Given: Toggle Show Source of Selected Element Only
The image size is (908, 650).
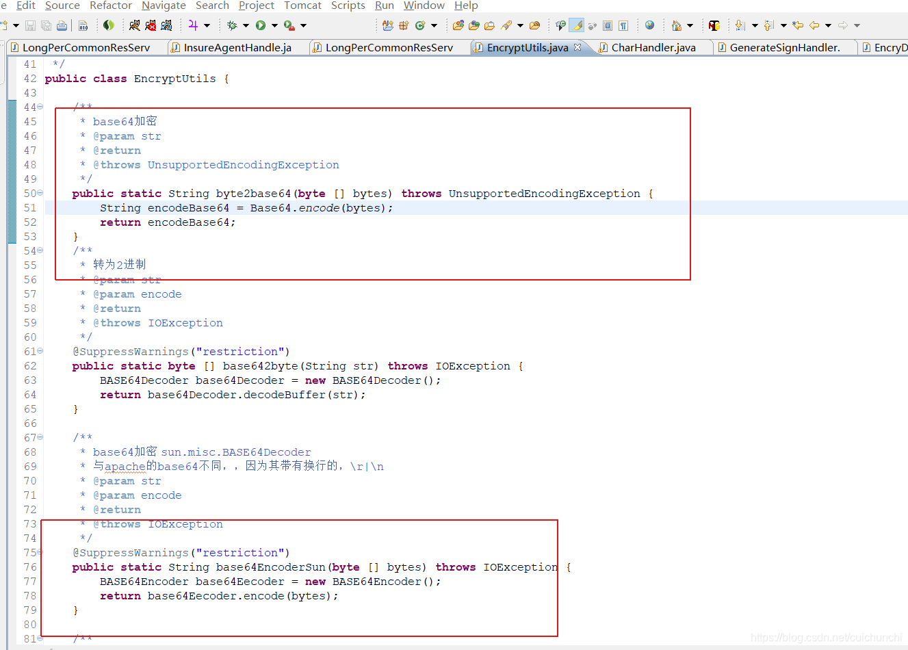Looking at the screenshot, I should tap(608, 25).
